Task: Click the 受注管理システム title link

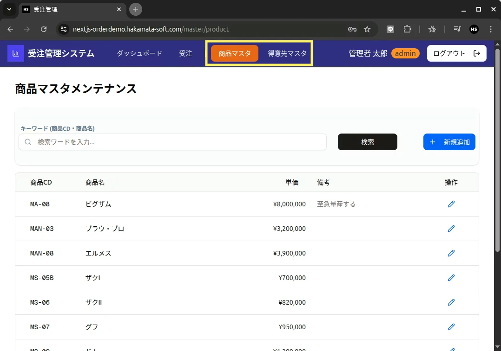Action: tap(61, 53)
